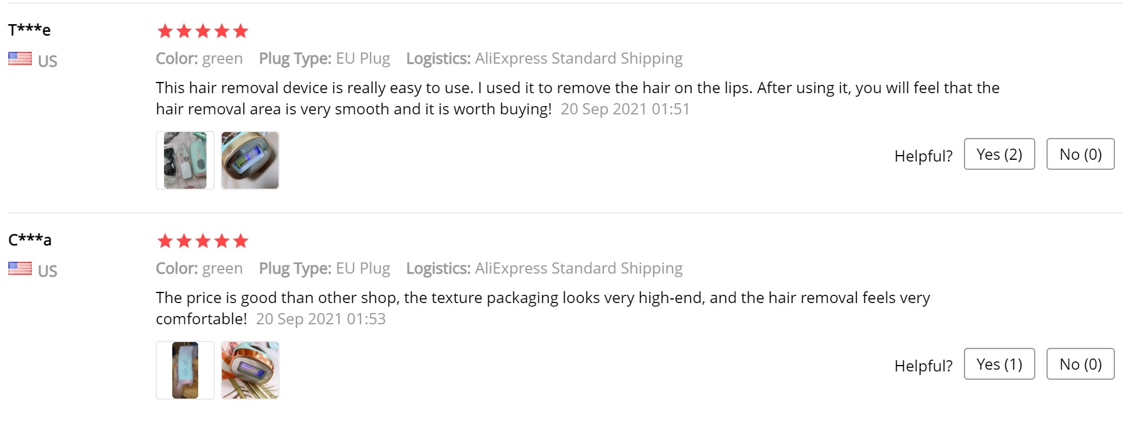This screenshot has height=421, width=1145.
Task: View C***a's second review photo thumbnail
Action: click(x=250, y=370)
